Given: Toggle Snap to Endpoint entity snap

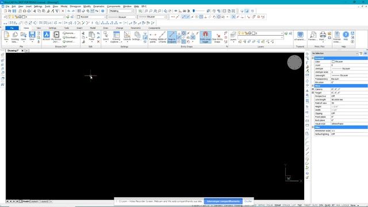Looking at the screenshot, I should pyautogui.click(x=172, y=37).
